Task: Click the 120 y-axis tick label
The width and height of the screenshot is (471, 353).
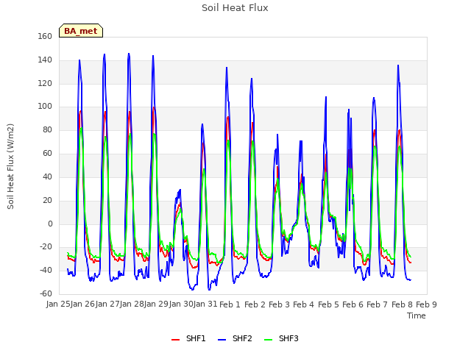Action: 45,83
